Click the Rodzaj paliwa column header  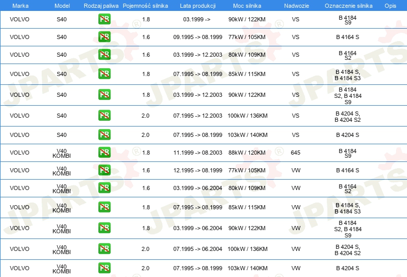point(101,6)
